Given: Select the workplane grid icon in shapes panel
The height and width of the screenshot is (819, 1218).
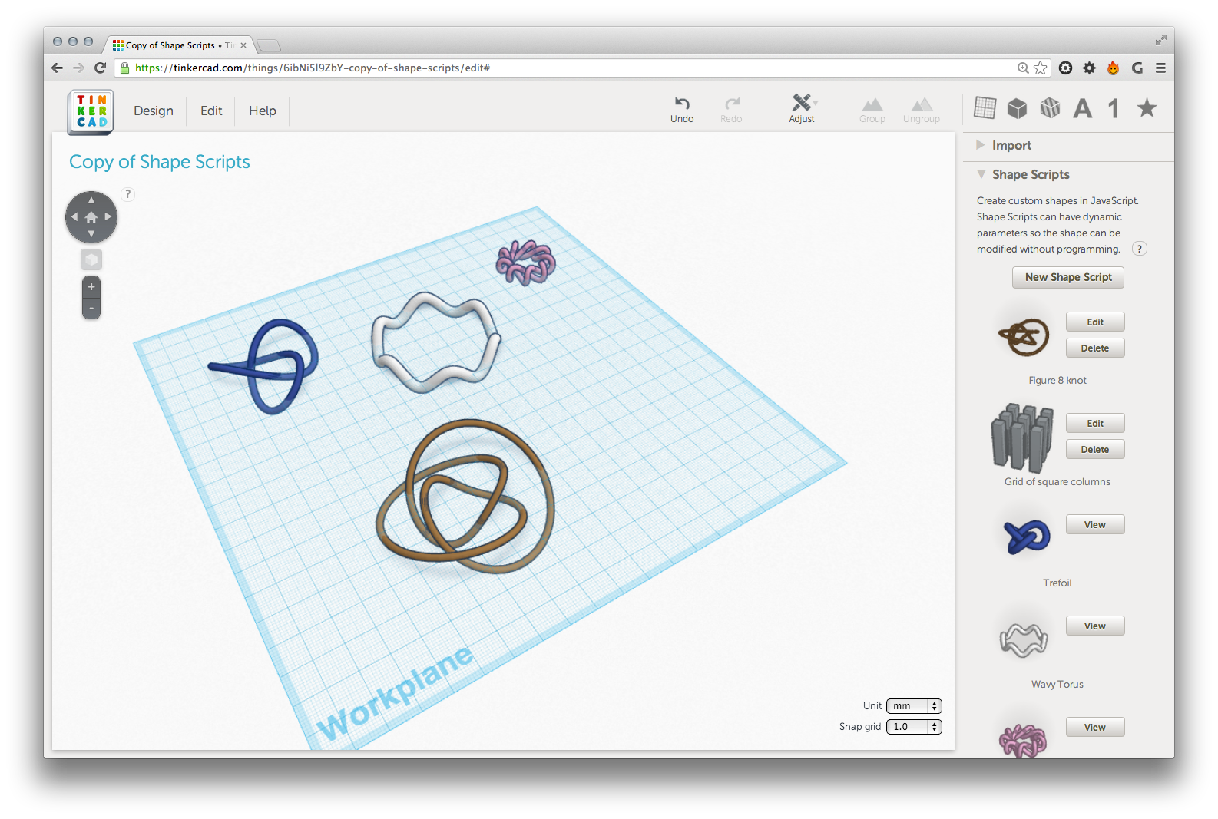Looking at the screenshot, I should [985, 108].
